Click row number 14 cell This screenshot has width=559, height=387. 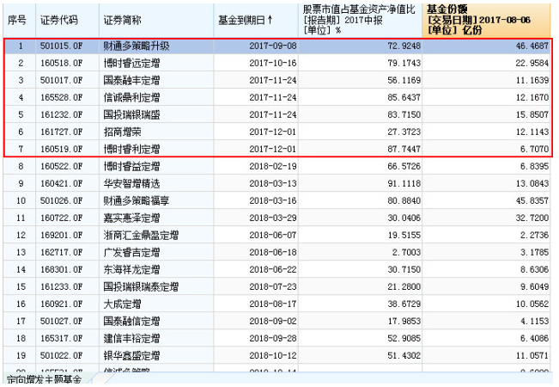pyautogui.click(x=21, y=269)
